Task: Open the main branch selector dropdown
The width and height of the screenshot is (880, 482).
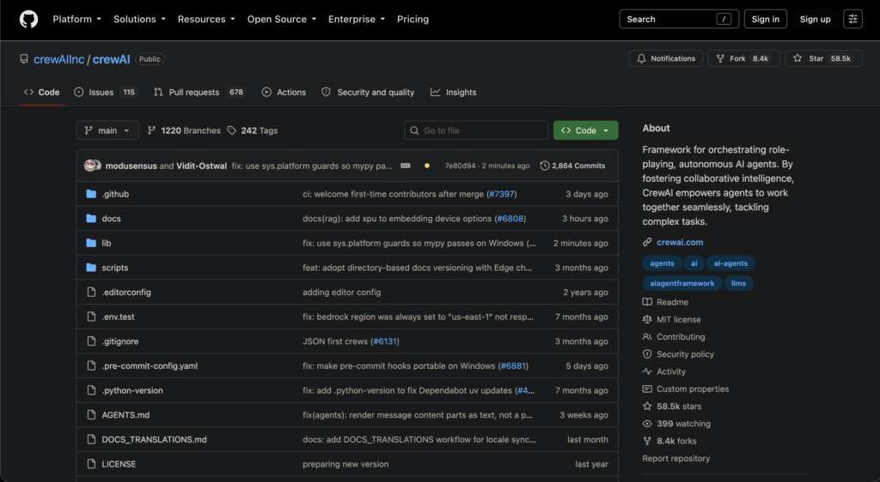Action: tap(107, 130)
